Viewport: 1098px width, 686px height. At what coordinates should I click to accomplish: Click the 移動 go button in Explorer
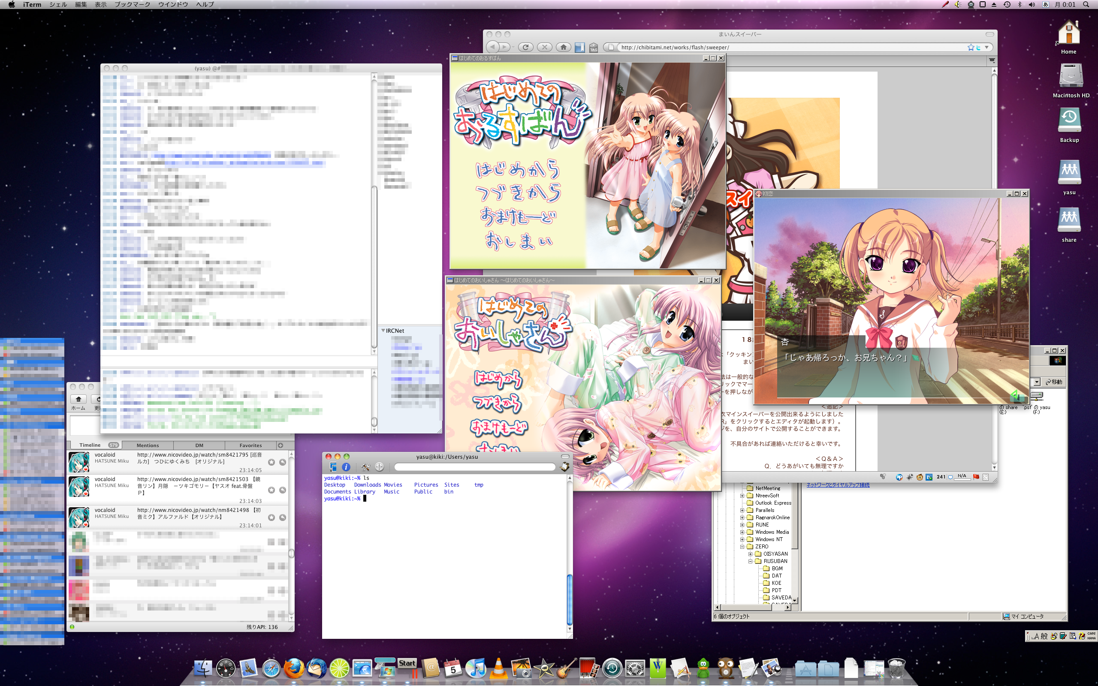[x=1053, y=382]
